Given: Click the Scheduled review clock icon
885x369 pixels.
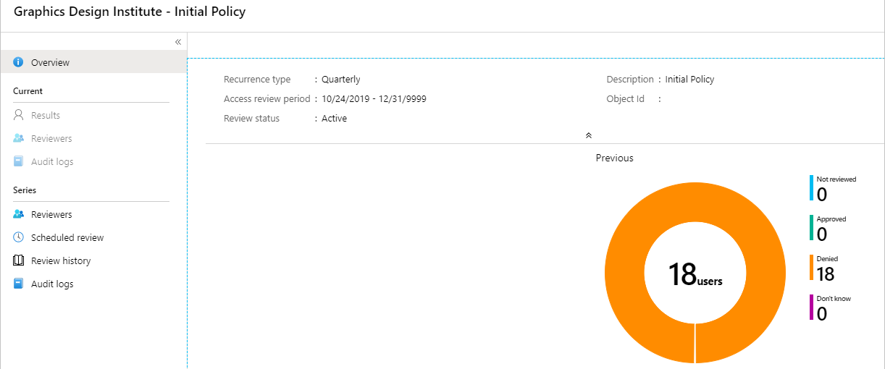Looking at the screenshot, I should click(19, 237).
